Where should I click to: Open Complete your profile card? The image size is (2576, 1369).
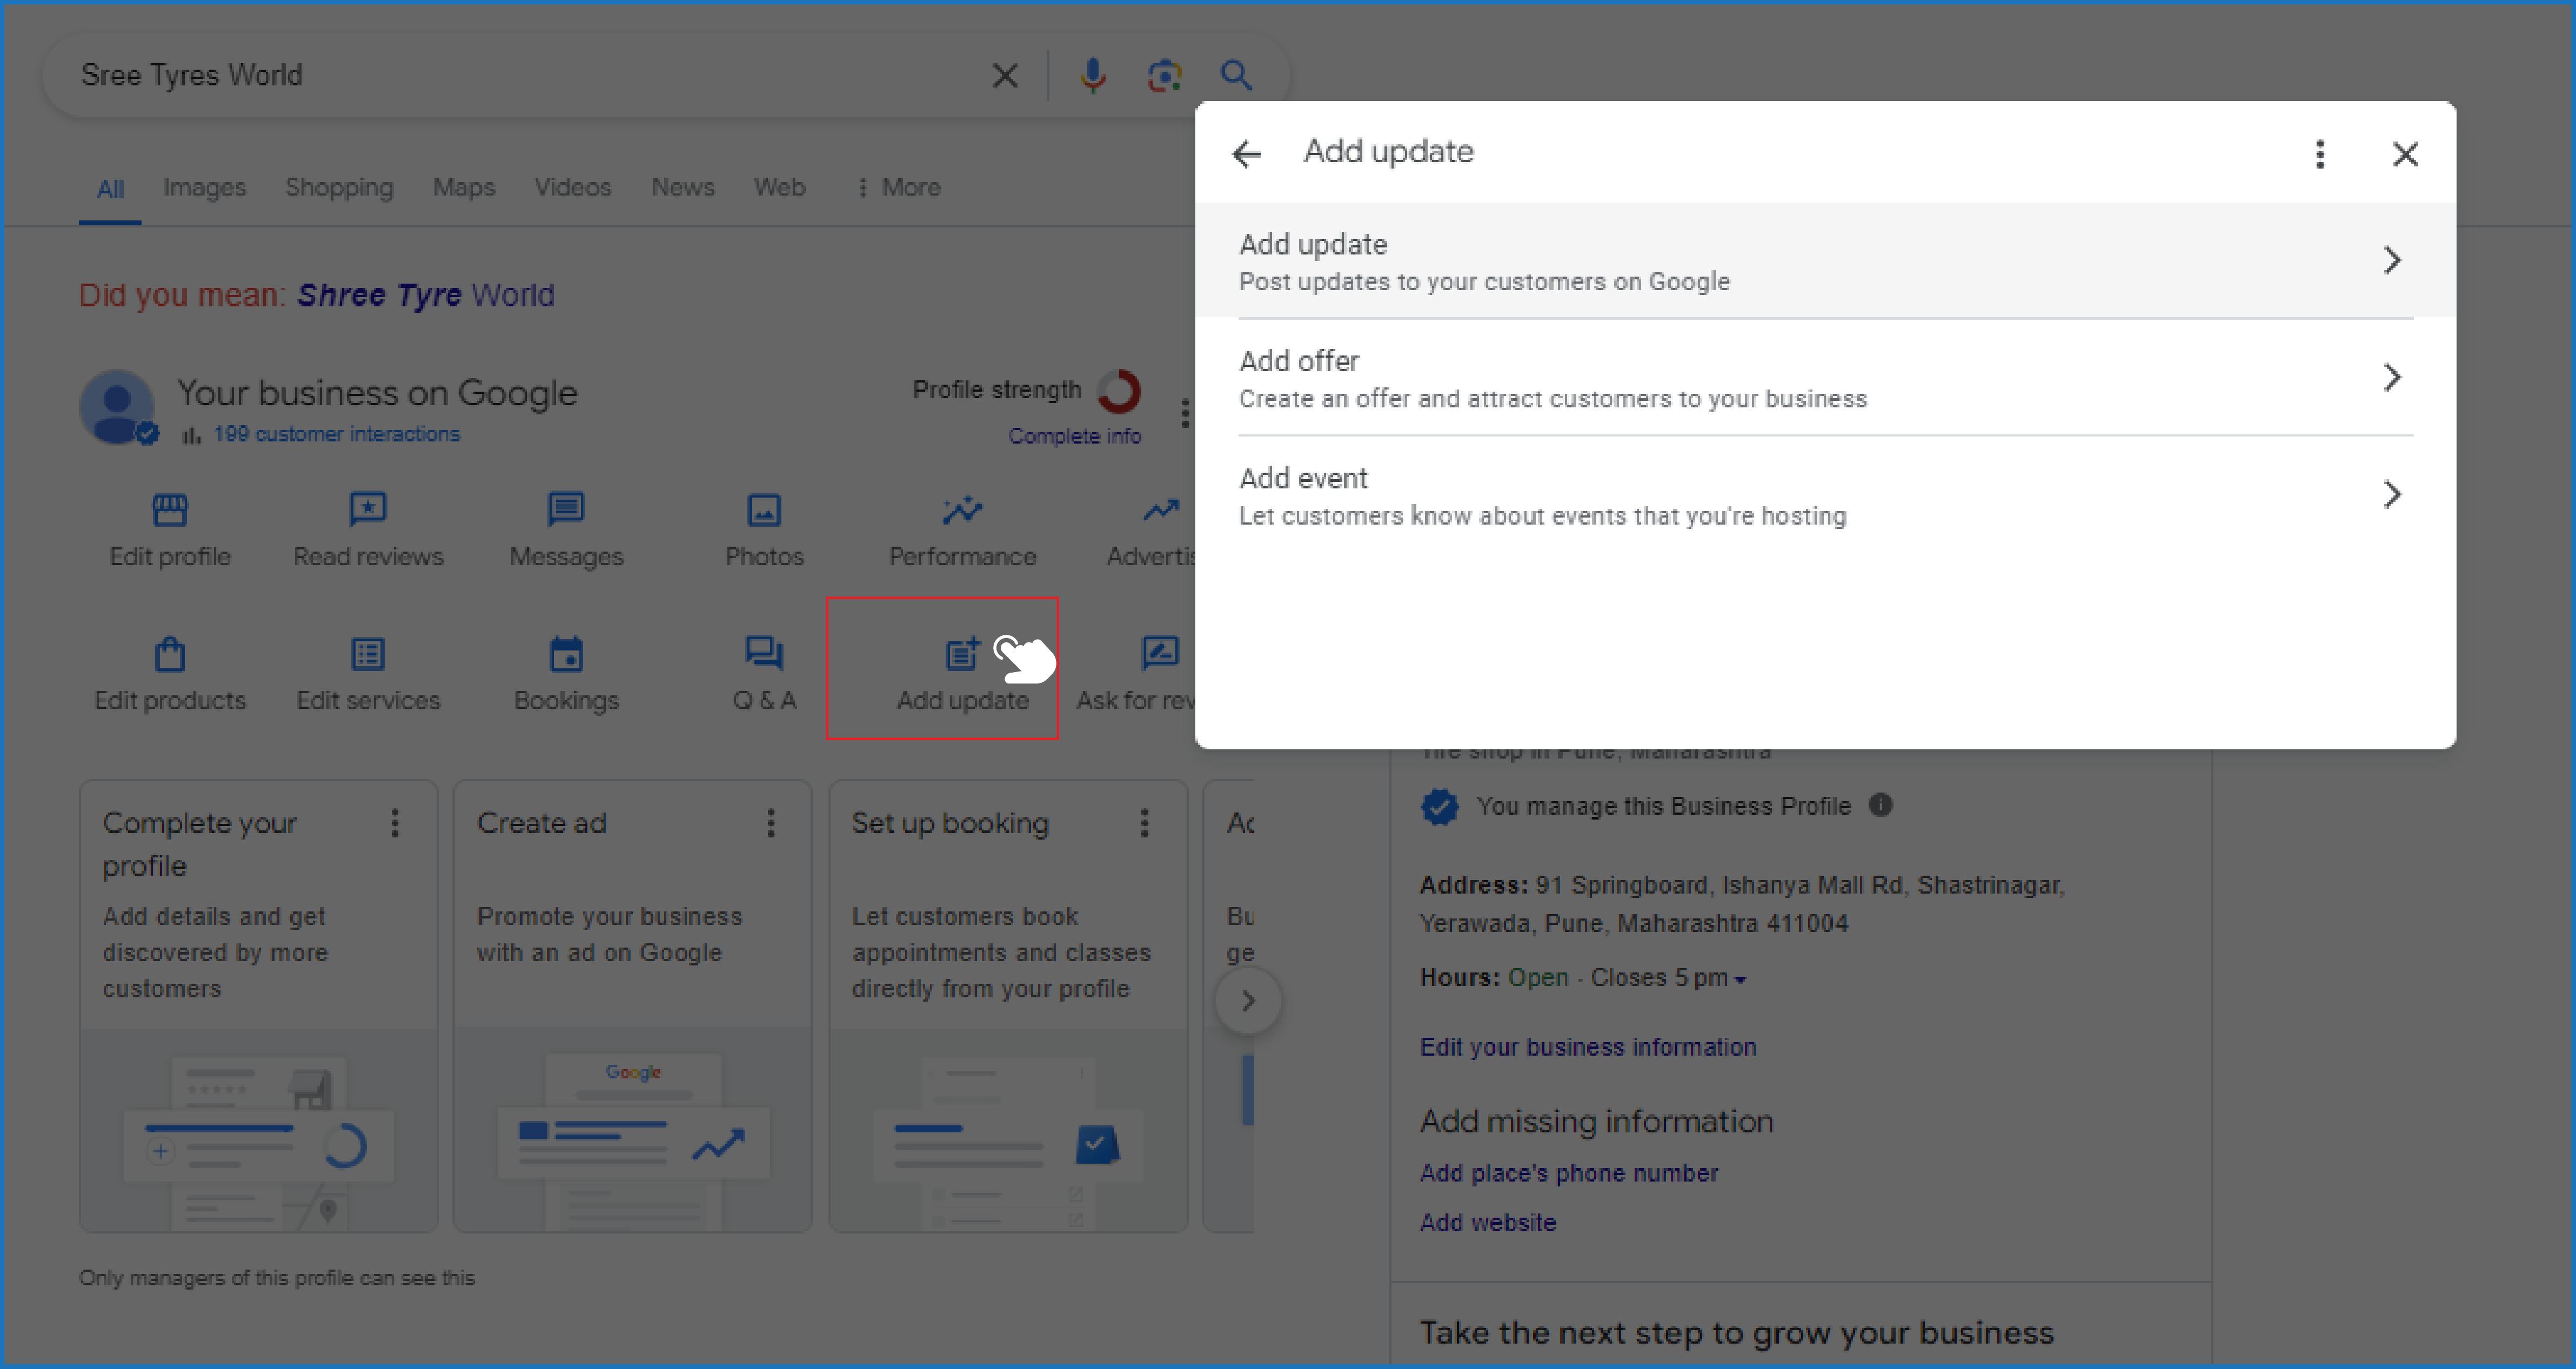pyautogui.click(x=259, y=1006)
